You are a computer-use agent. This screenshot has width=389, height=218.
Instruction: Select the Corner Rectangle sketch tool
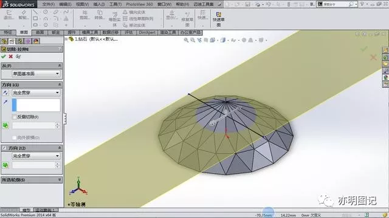point(35,18)
